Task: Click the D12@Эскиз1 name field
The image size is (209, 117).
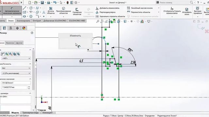Action: 16,83
